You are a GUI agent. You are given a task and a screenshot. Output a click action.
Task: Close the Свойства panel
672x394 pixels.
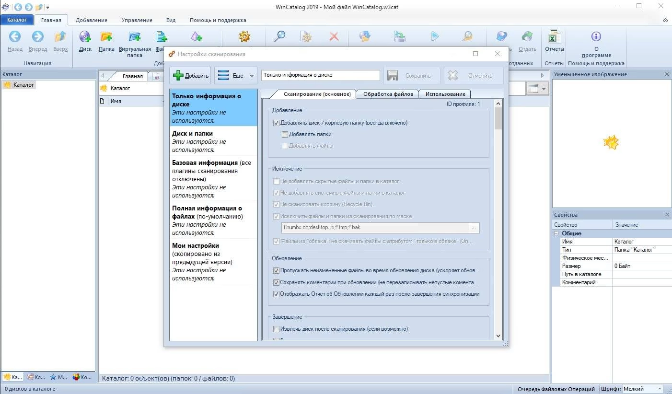667,215
